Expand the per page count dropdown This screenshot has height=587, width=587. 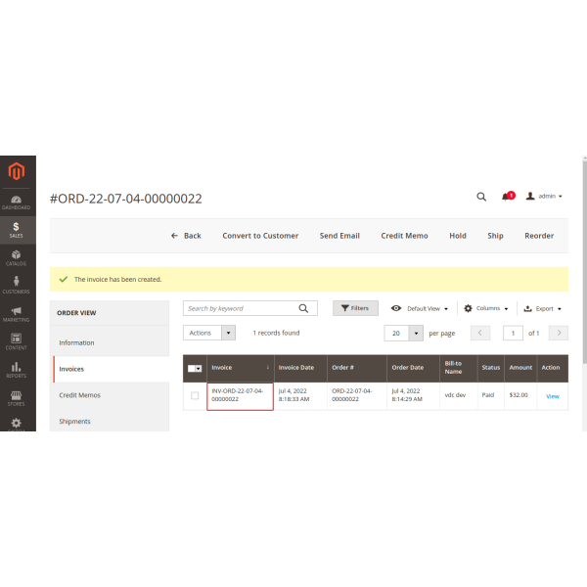[x=416, y=333]
